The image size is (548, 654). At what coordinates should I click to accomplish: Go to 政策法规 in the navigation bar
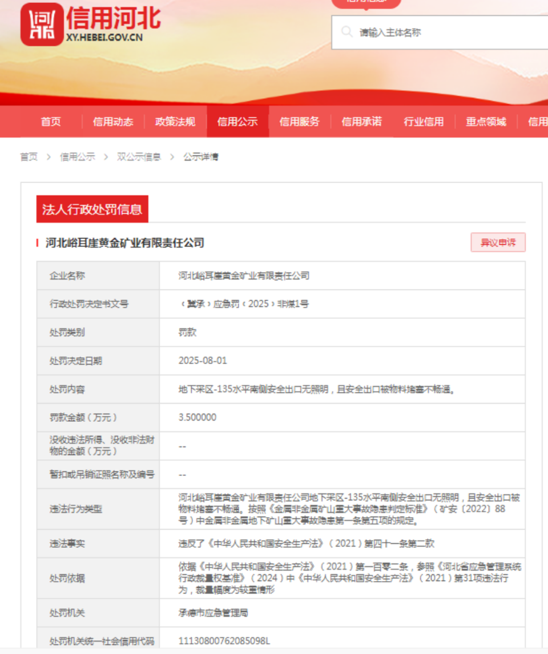coord(175,122)
